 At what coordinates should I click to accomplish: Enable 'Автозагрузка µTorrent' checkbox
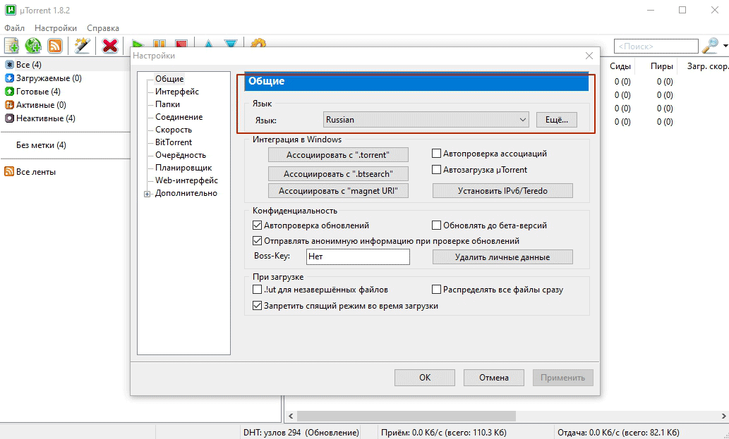click(437, 169)
